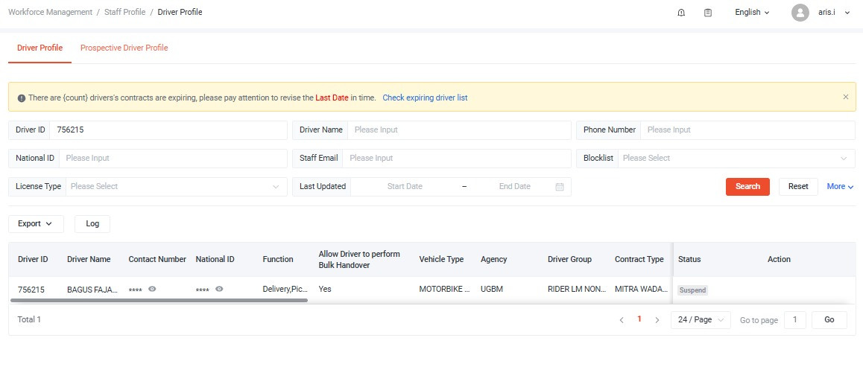The height and width of the screenshot is (367, 863).
Task: Click the red Search button
Action: coord(747,187)
